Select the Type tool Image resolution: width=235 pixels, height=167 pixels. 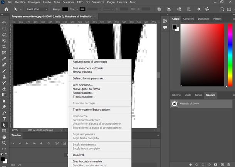(4, 119)
